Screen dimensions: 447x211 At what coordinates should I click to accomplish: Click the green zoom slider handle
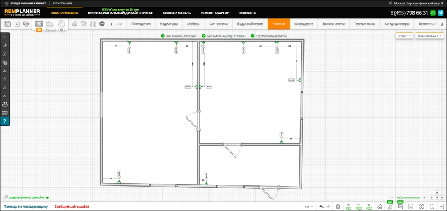(x=401, y=198)
